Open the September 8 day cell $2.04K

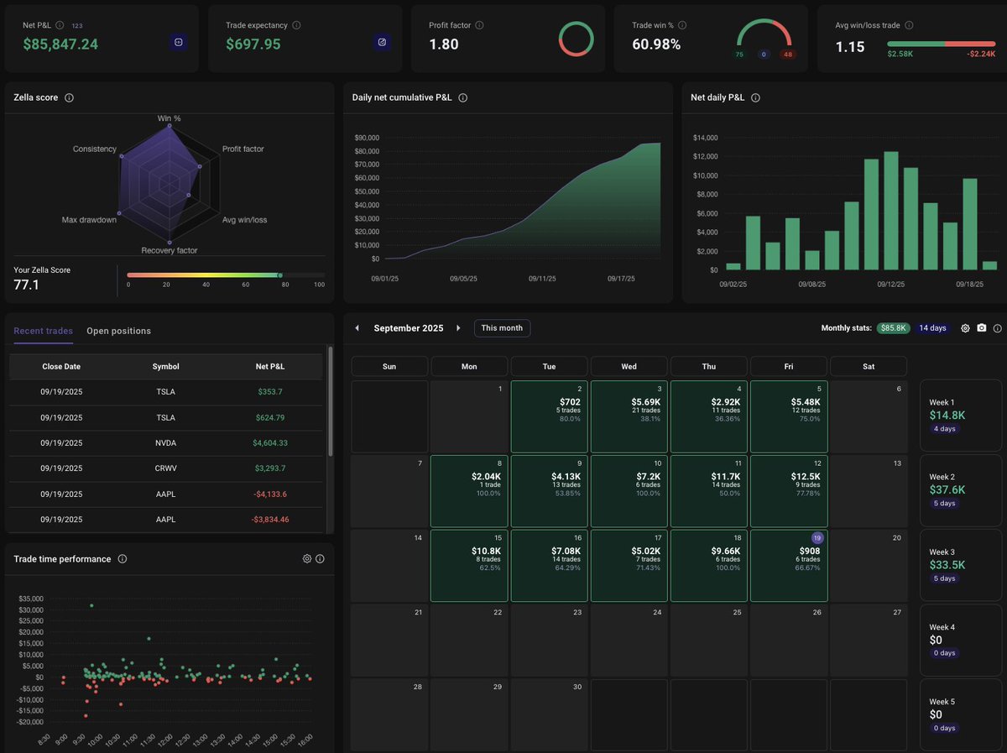coord(469,491)
